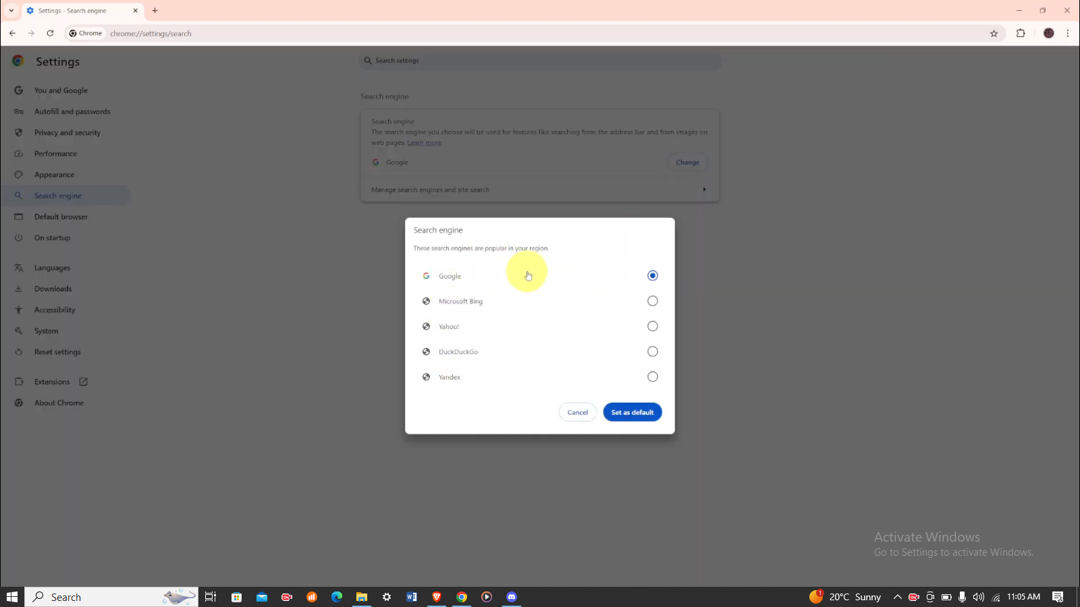Open Mail app from taskbar

click(x=262, y=597)
